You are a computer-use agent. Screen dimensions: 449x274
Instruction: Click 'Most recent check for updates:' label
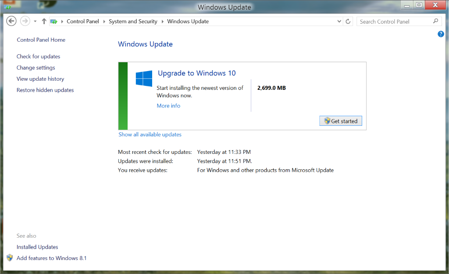pos(155,152)
